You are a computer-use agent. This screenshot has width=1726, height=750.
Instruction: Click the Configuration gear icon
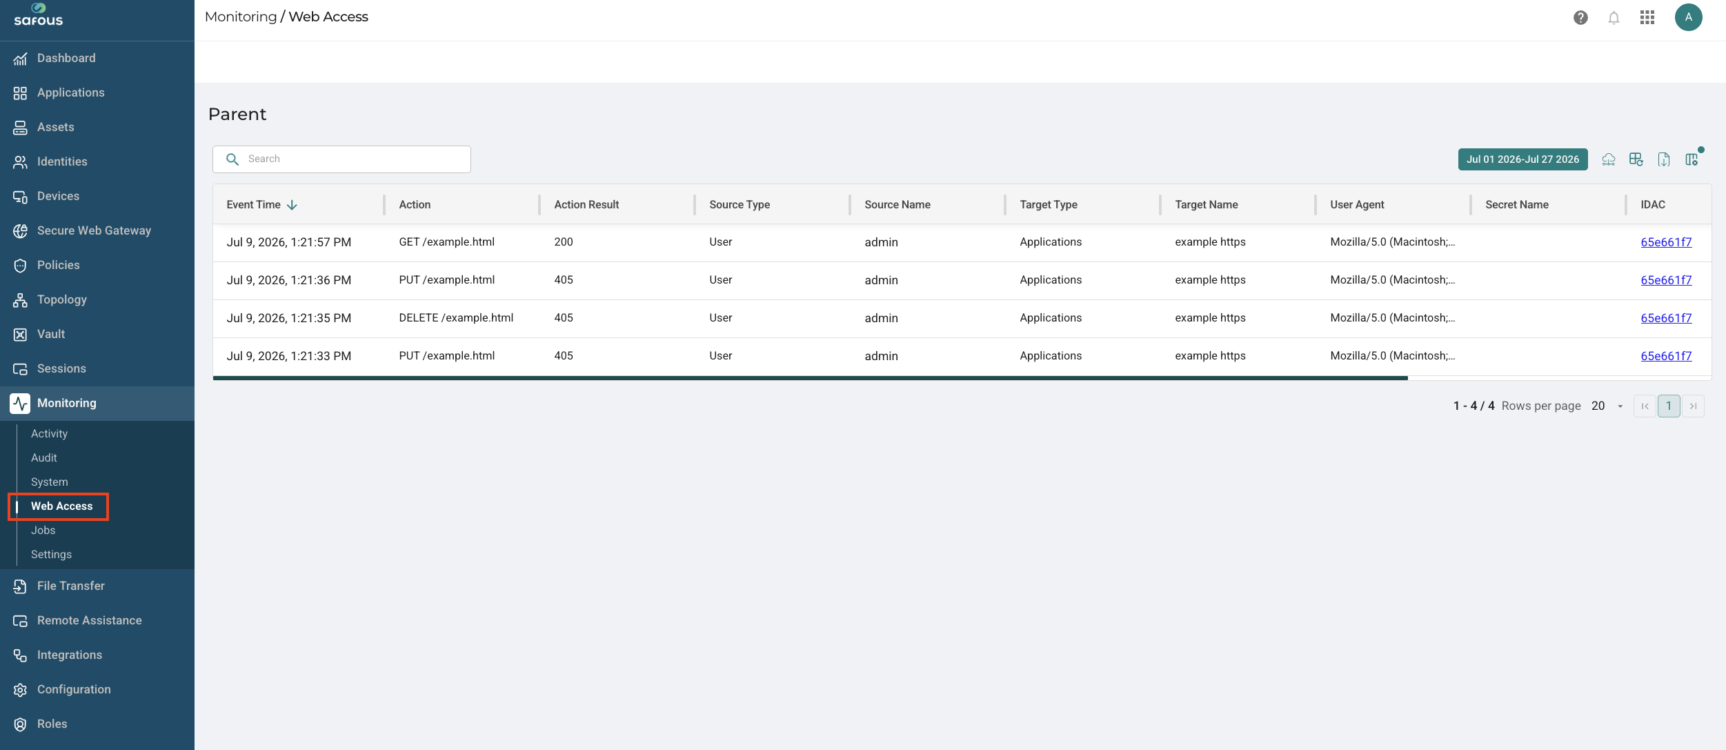20,690
